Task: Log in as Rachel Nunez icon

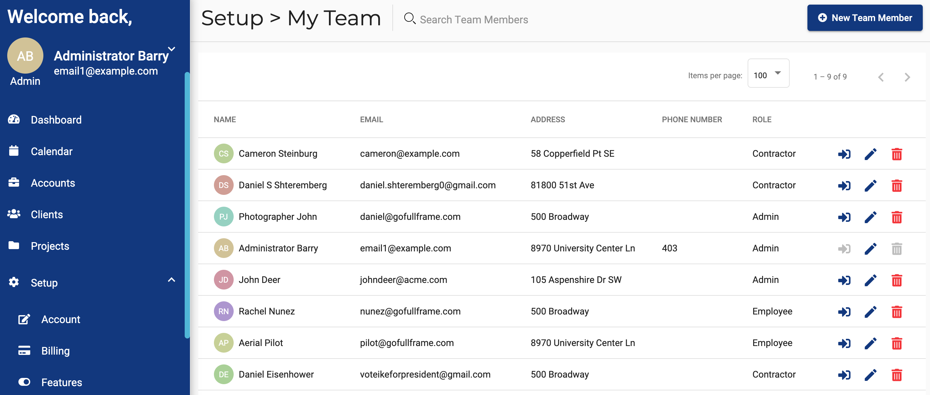Action: [844, 312]
